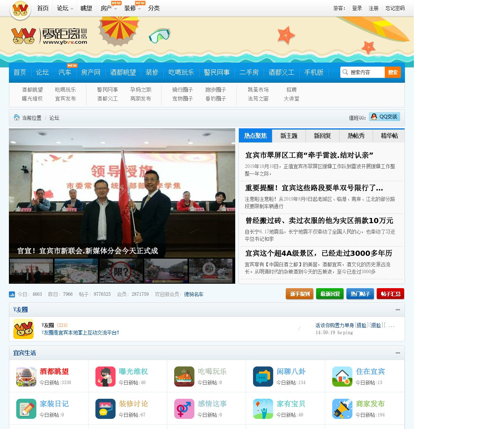Select the 热点聚焦 tab
This screenshot has width=485, height=429.
(x=255, y=136)
